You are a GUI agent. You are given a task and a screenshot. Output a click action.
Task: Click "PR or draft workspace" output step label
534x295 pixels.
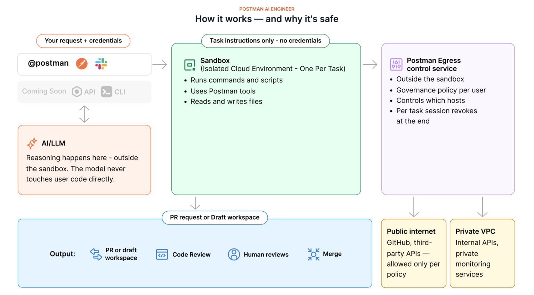[121, 254]
